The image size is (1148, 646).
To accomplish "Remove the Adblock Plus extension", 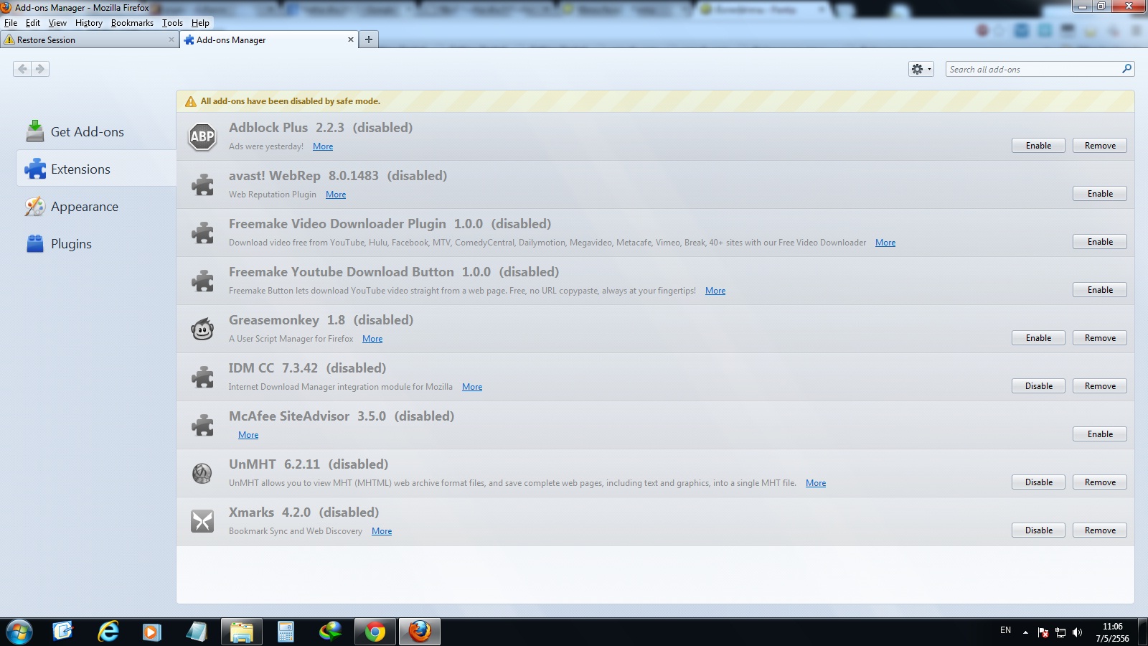I will [1100, 146].
